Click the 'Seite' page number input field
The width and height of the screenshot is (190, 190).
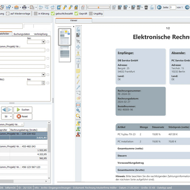(173, 7)
